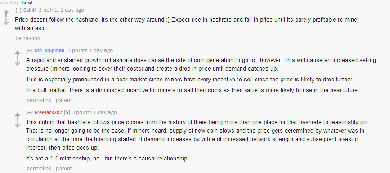Open FreeJack2k2's user profile
This screenshot has width=390, height=173.
tap(48, 112)
